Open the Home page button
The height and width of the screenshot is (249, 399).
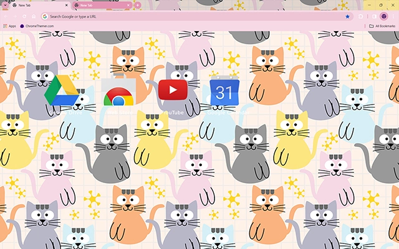(34, 17)
